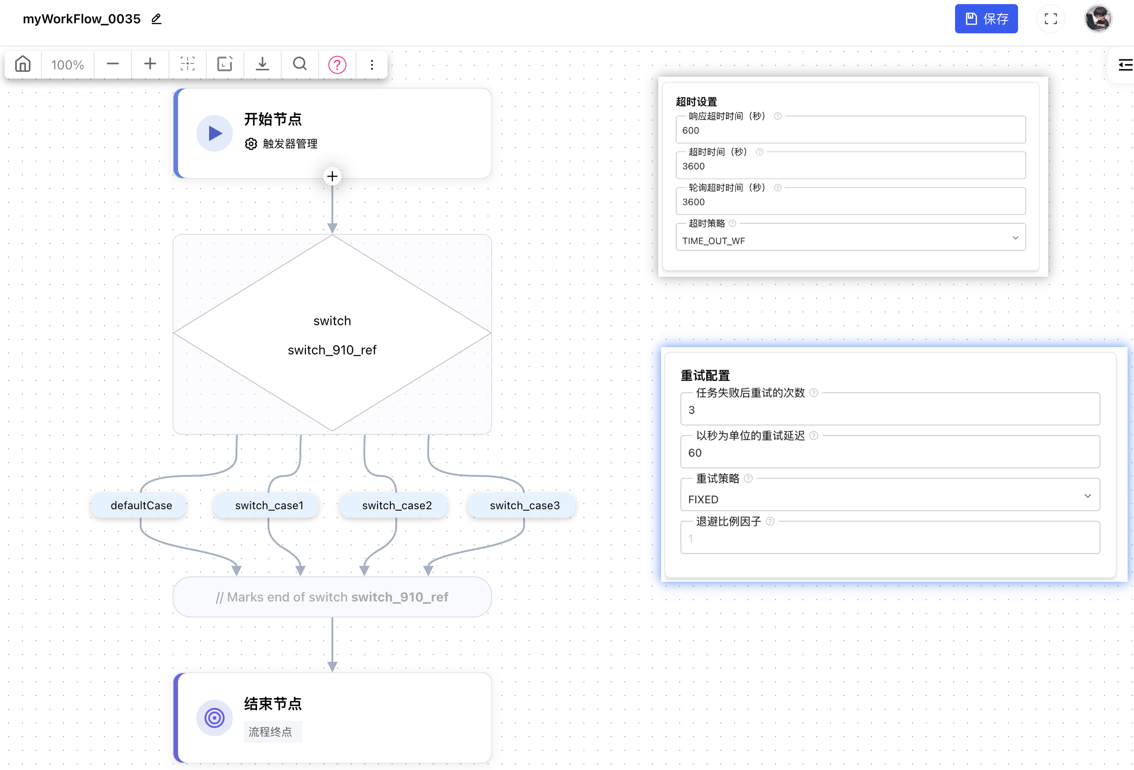The image size is (1134, 770).
Task: Click the response timeout field showing 600
Action: coord(850,131)
